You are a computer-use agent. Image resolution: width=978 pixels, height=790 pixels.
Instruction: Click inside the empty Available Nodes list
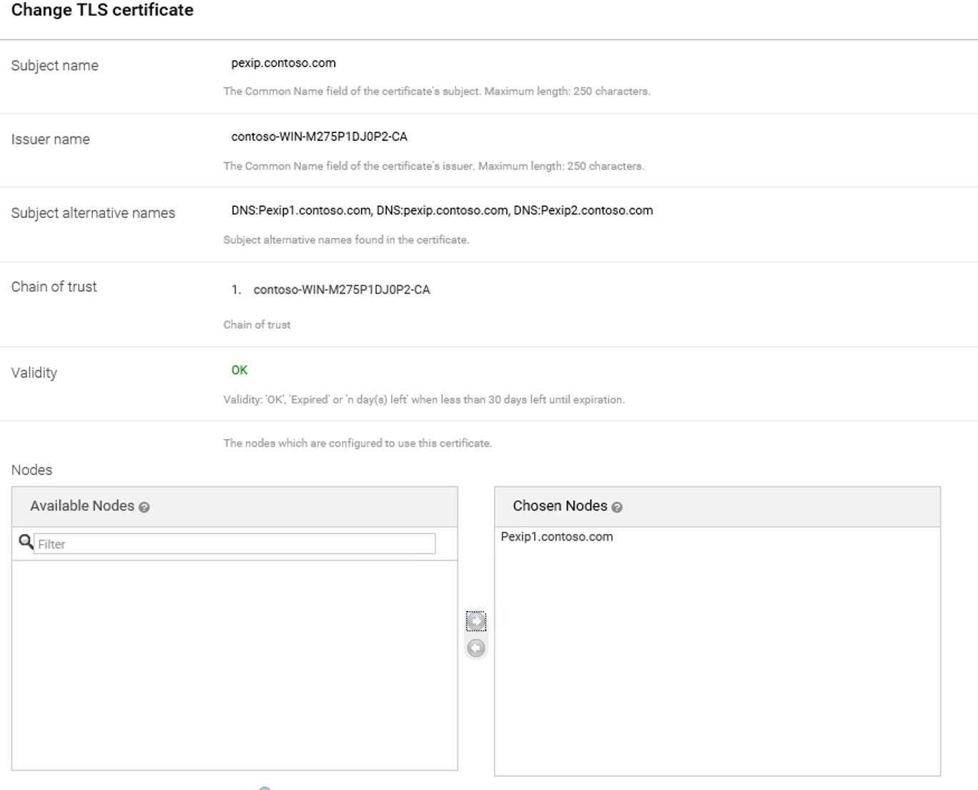pos(234,665)
